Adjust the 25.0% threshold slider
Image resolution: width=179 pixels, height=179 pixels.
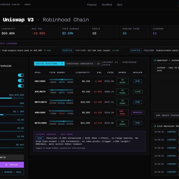point(12,131)
